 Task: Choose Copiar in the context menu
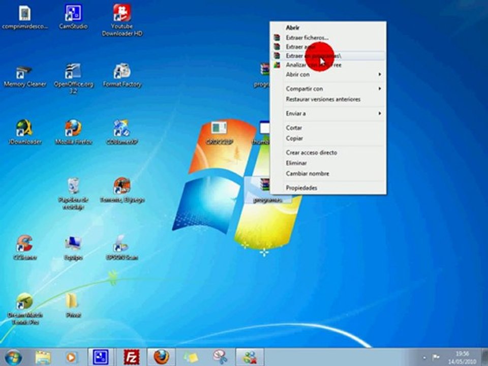coord(328,138)
